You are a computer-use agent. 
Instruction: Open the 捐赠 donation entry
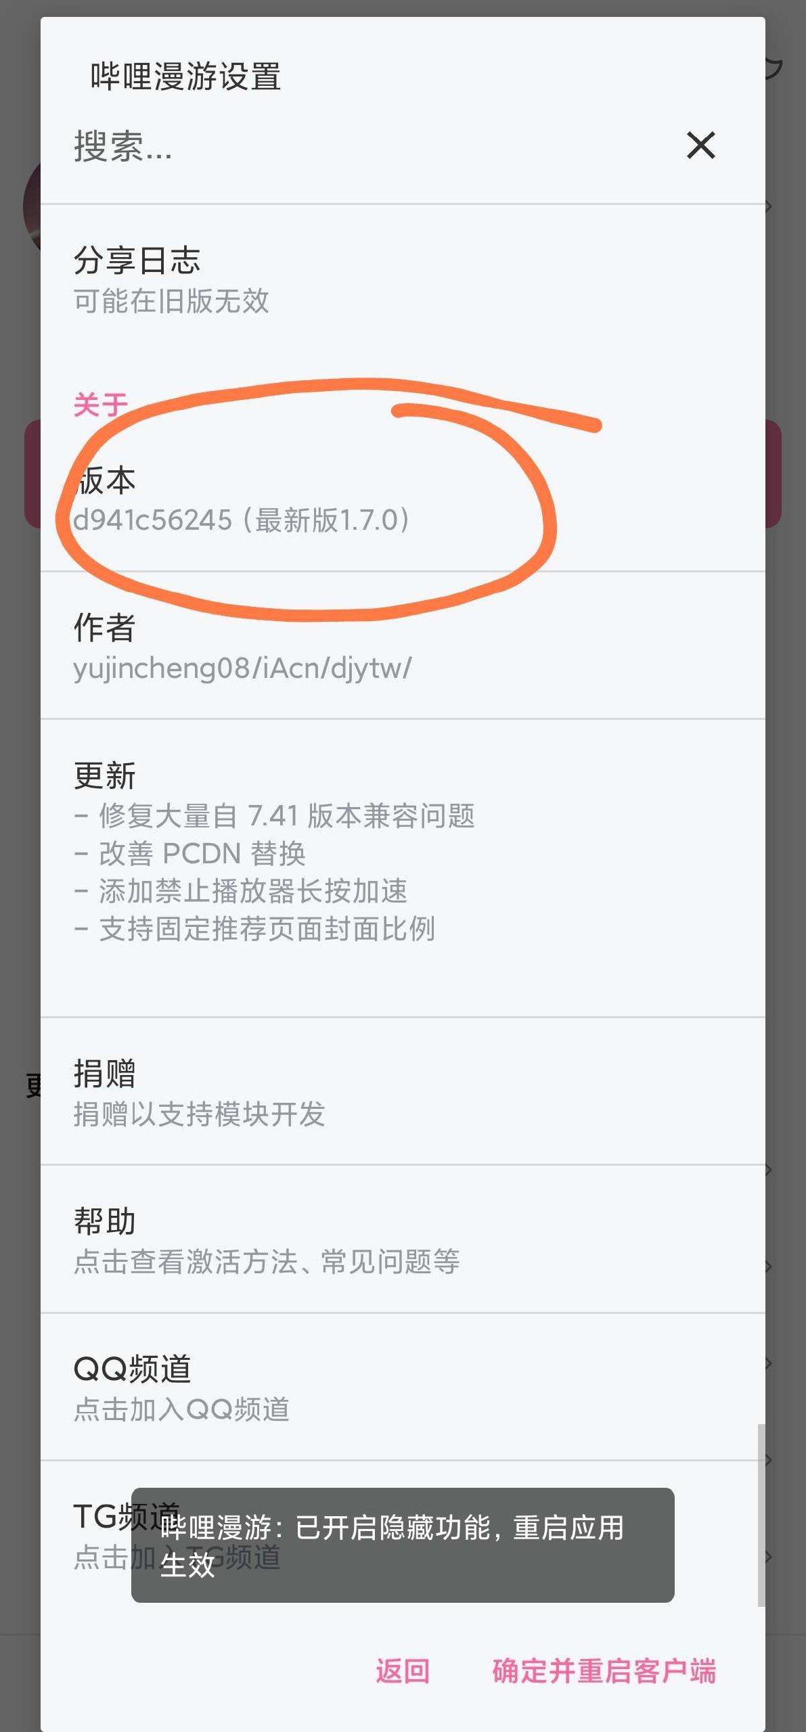[403, 1092]
